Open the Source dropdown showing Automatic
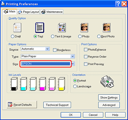128x120 pixels. pyautogui.click(x=35, y=49)
